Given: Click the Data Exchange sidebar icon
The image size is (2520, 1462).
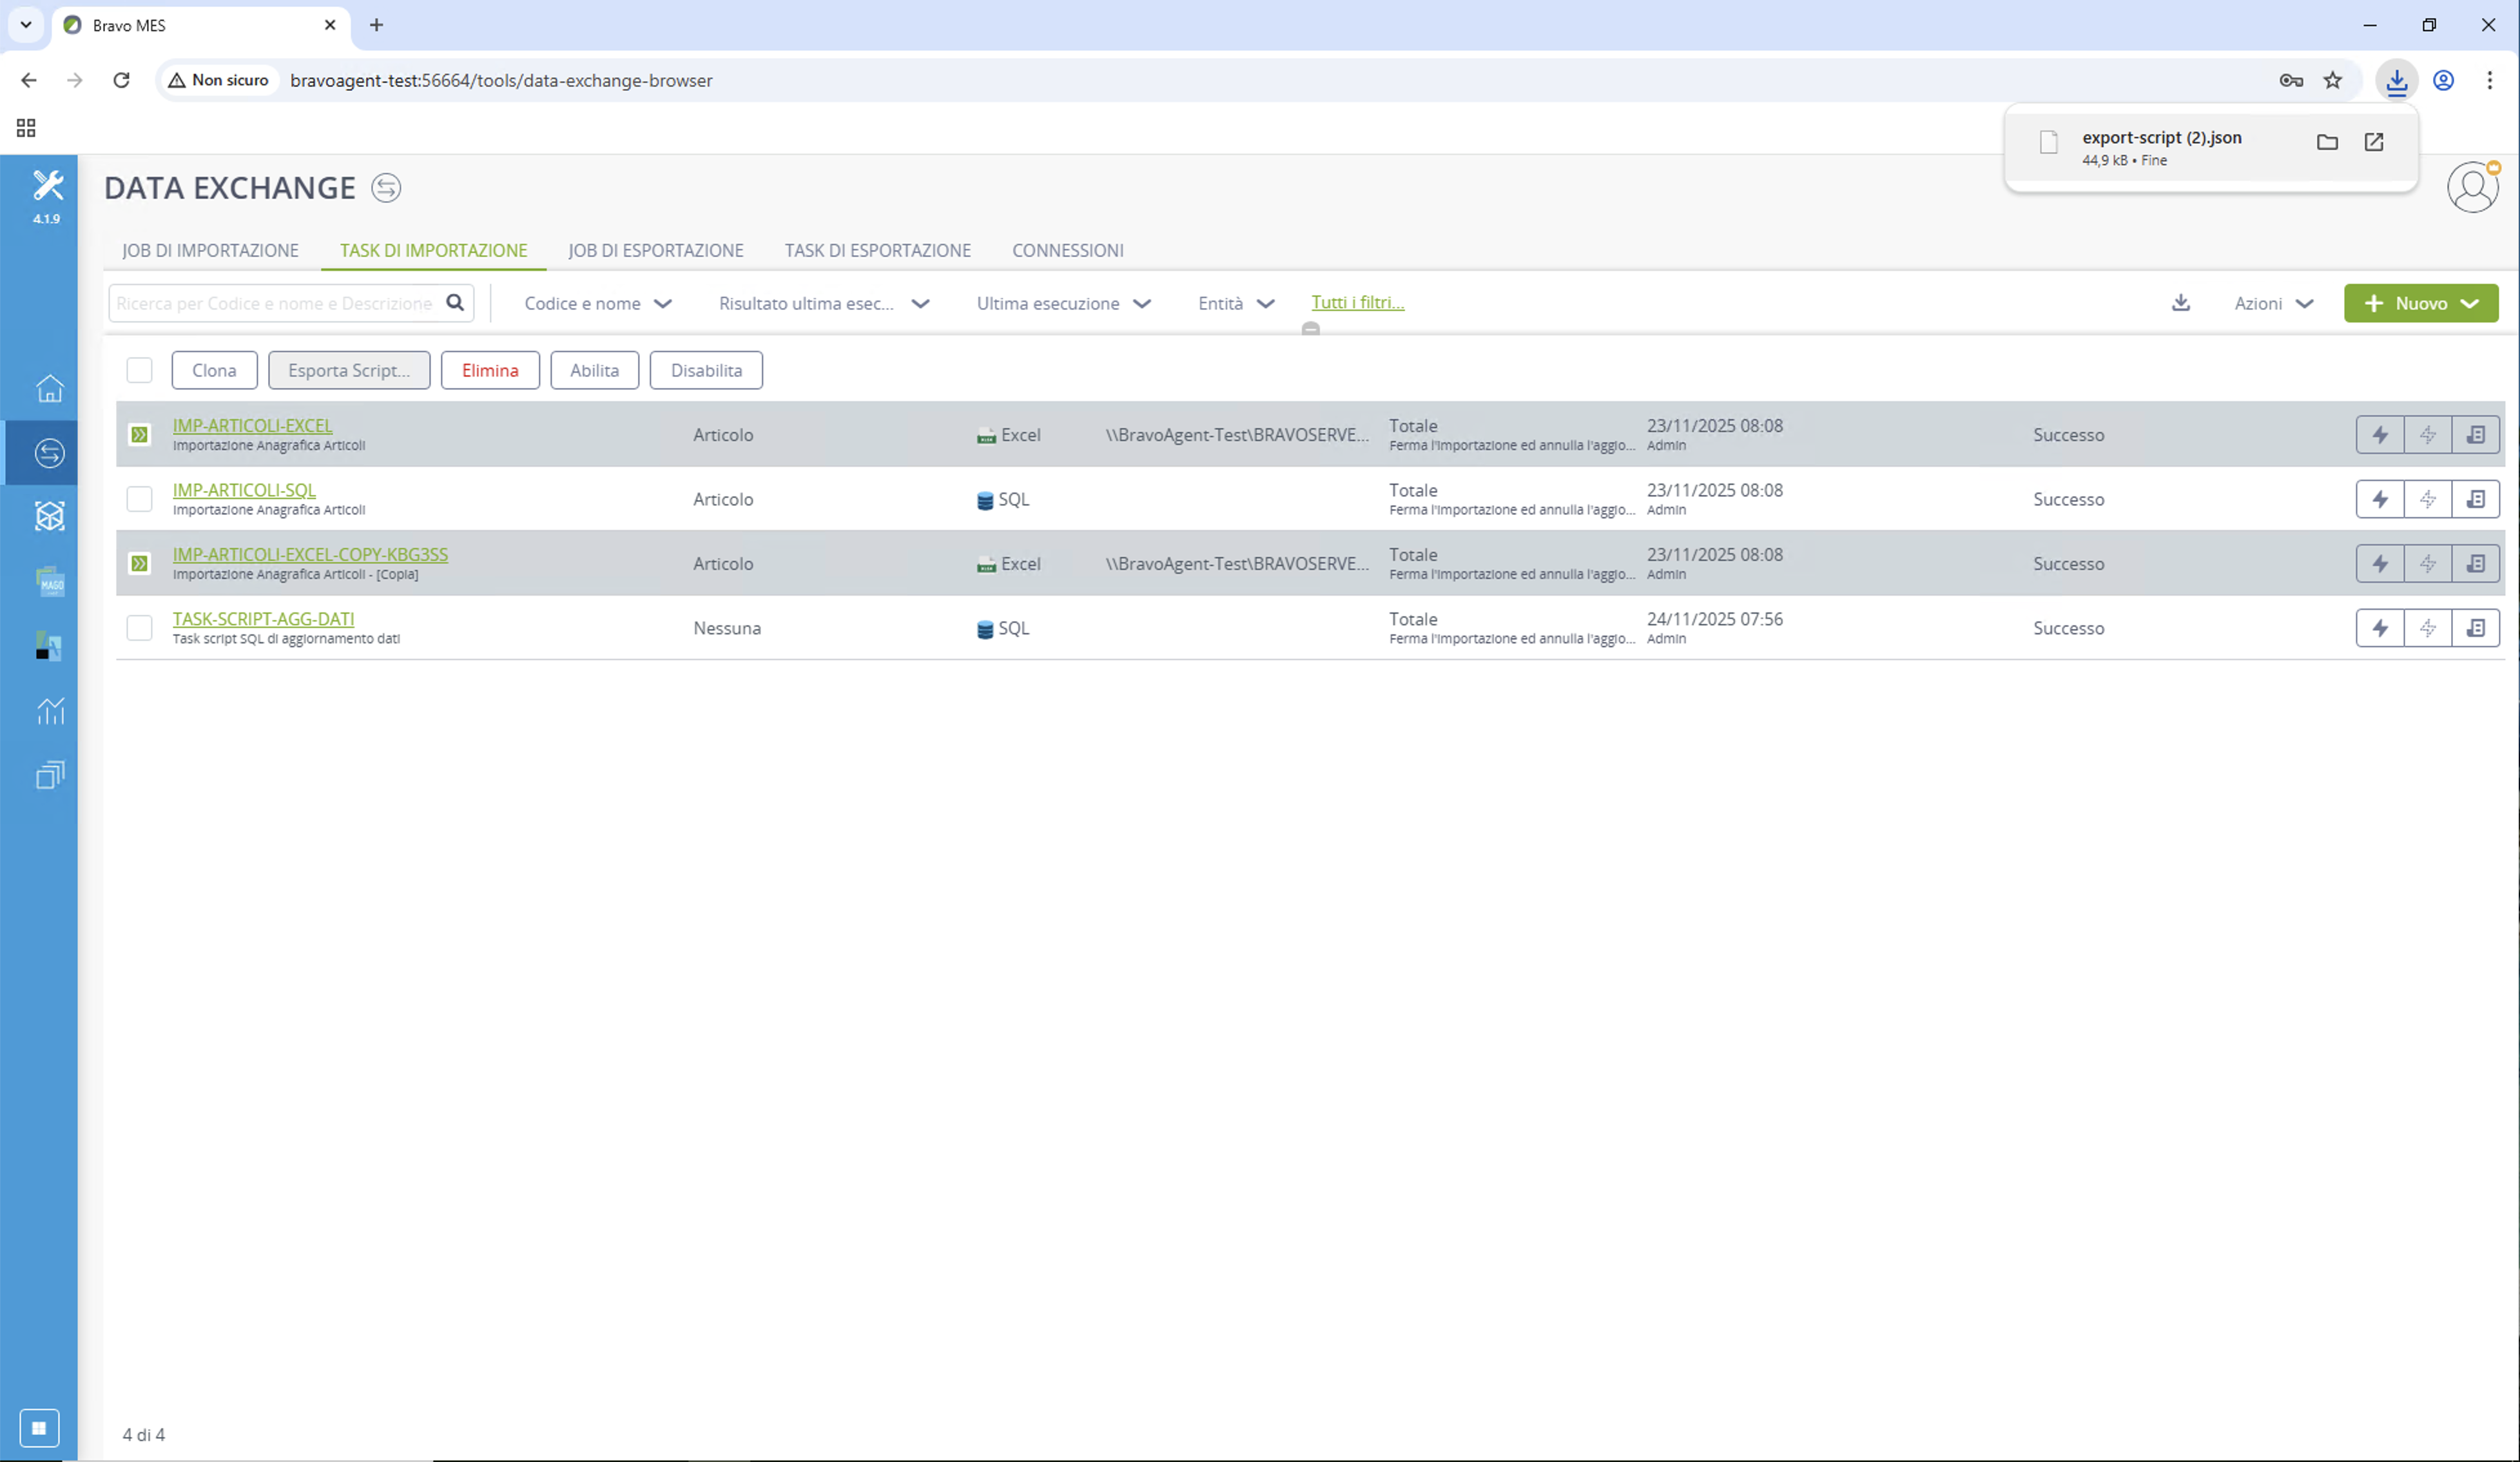Looking at the screenshot, I should 50,453.
